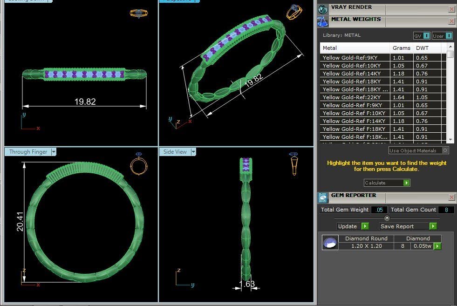The image size is (457, 306).
Task: Click the green arrow beside 0.05tw
Action: tap(437, 246)
